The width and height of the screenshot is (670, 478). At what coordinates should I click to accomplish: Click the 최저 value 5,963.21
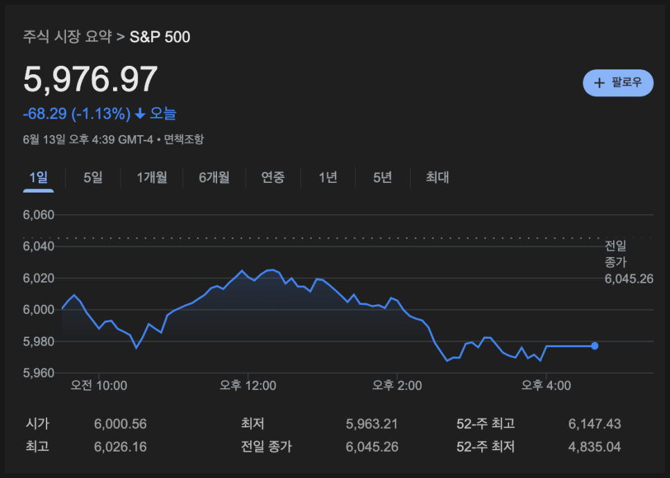pos(372,424)
